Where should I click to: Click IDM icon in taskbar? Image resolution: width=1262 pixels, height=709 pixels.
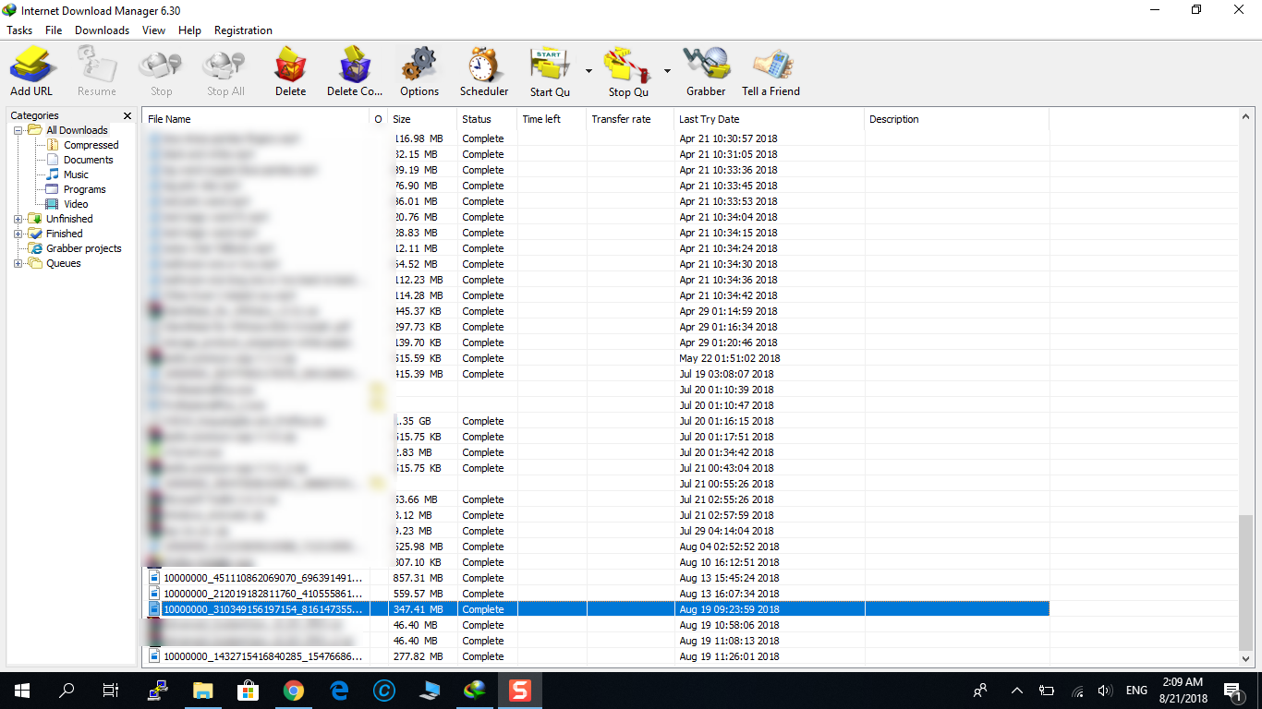(475, 691)
